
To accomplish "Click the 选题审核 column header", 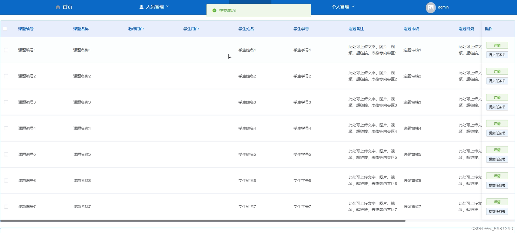I will click(x=411, y=29).
